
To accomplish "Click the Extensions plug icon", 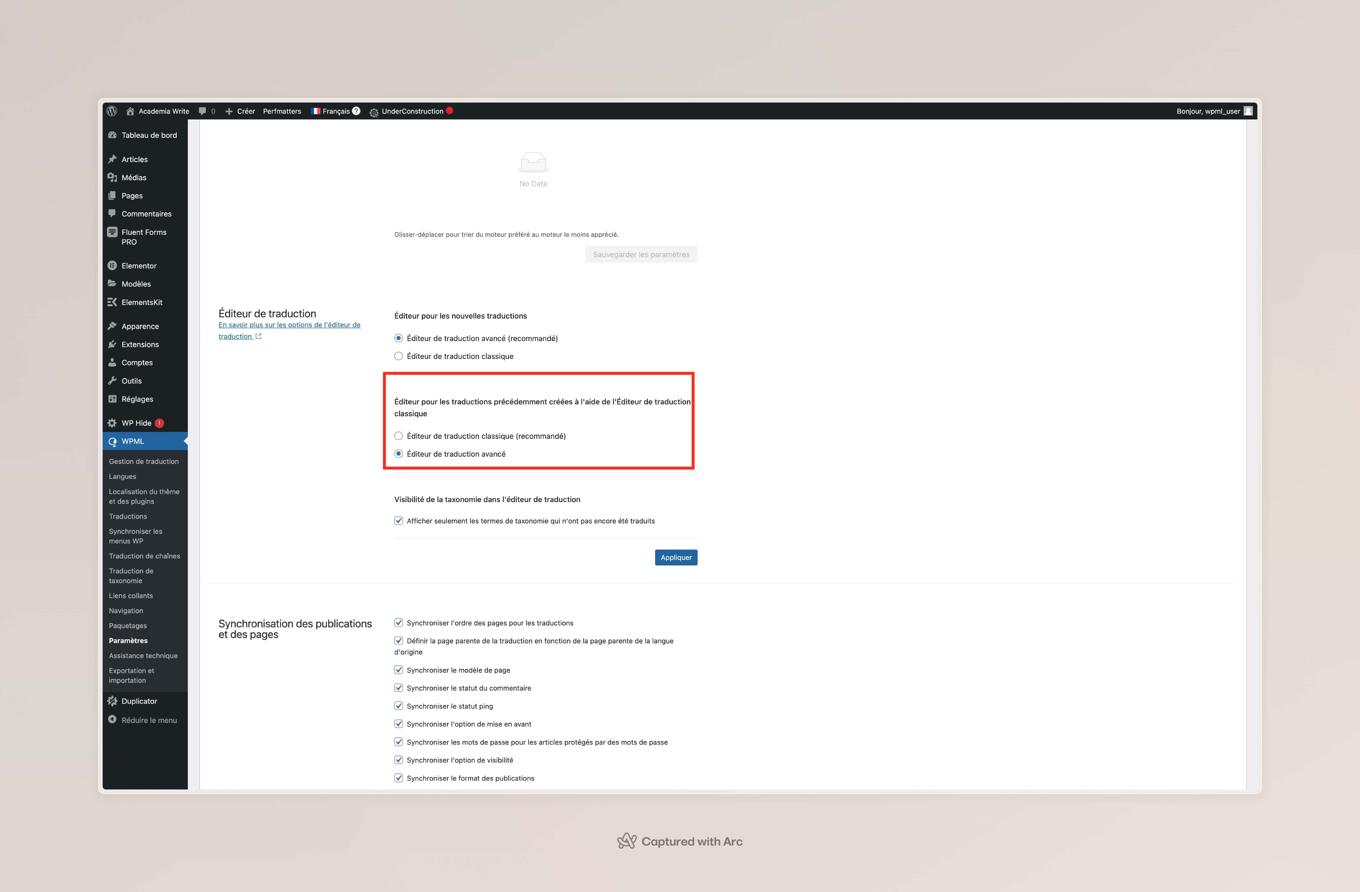I will [113, 344].
